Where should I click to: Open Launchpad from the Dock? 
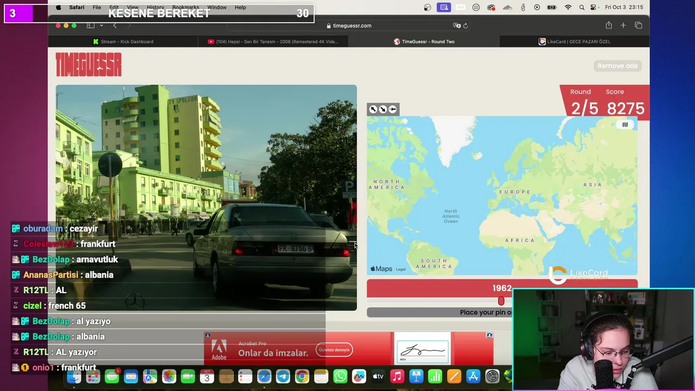click(93, 376)
